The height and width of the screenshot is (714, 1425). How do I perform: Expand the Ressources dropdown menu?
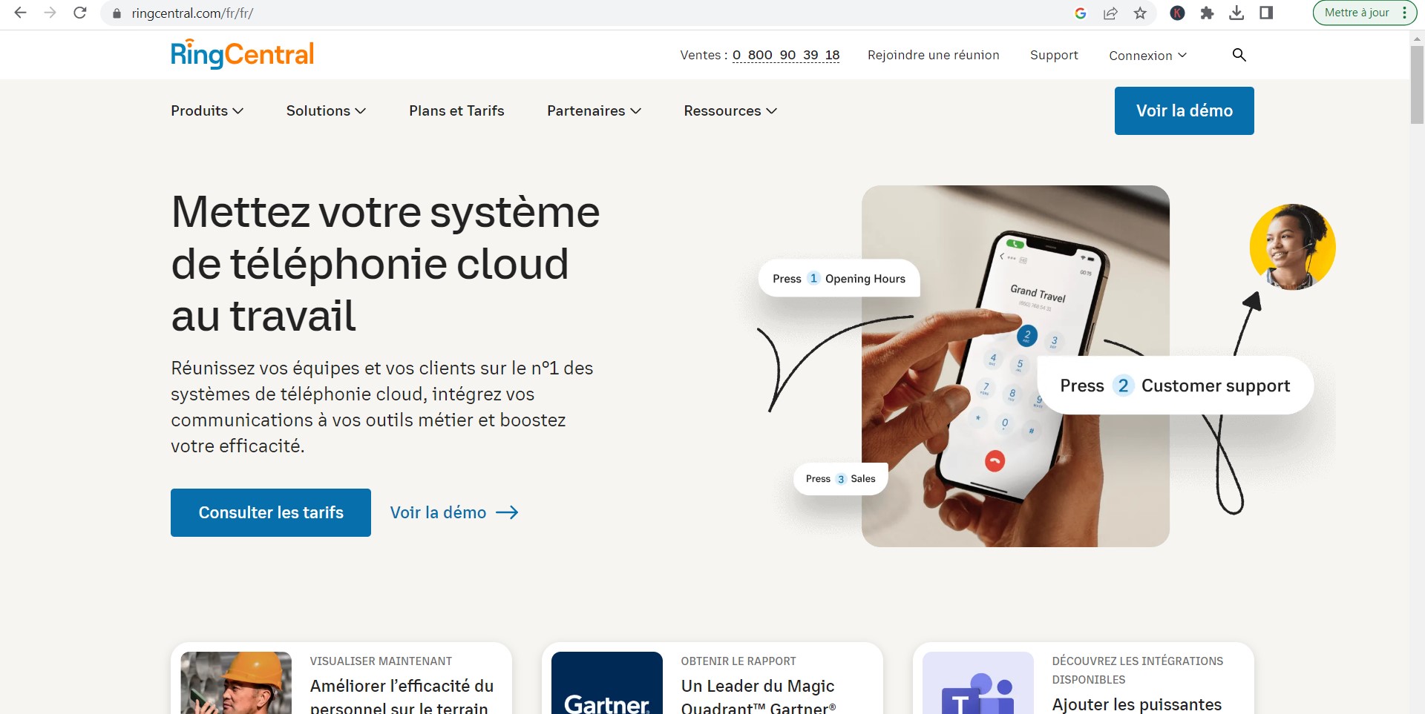click(730, 110)
